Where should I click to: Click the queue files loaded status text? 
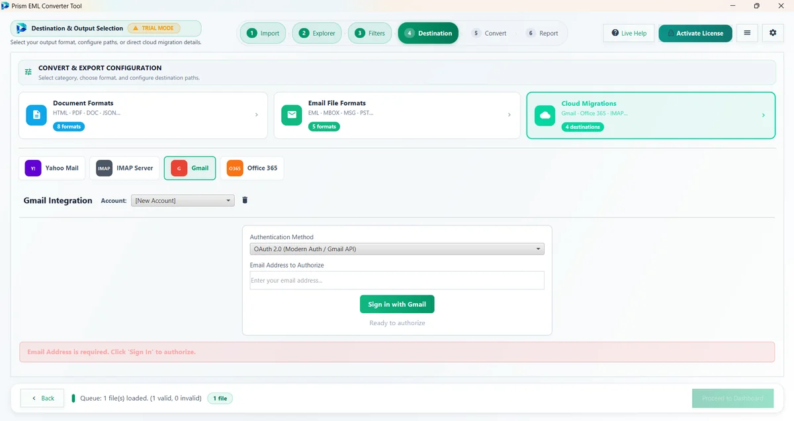140,399
